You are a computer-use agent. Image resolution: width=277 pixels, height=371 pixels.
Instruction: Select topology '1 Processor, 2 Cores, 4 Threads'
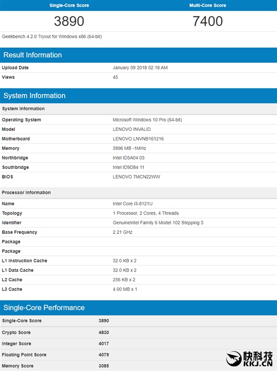point(146,213)
